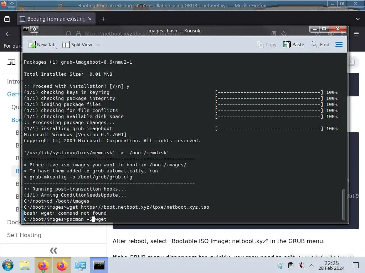The image size is (365, 273).
Task: Open clipboard tray icon
Action: (x=291, y=265)
